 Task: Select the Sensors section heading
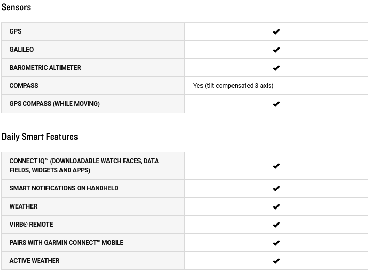tap(17, 7)
